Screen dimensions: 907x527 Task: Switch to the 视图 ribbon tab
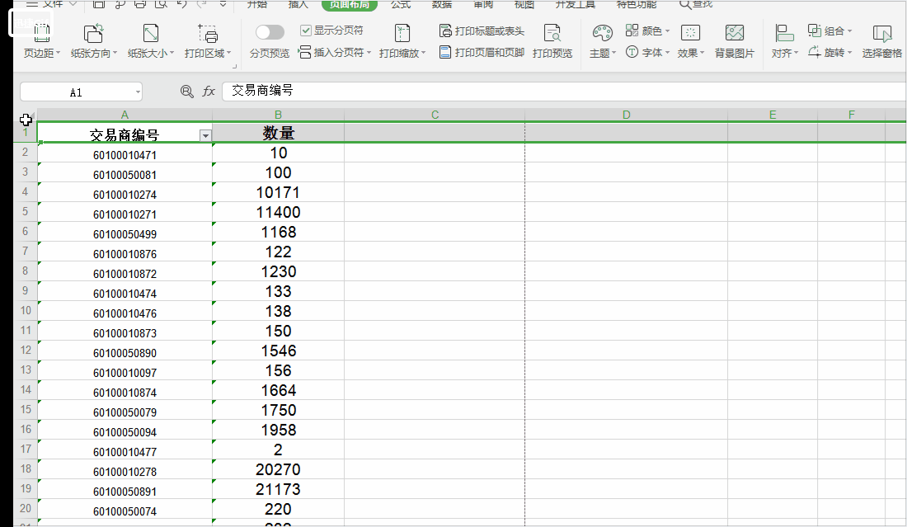(x=524, y=5)
